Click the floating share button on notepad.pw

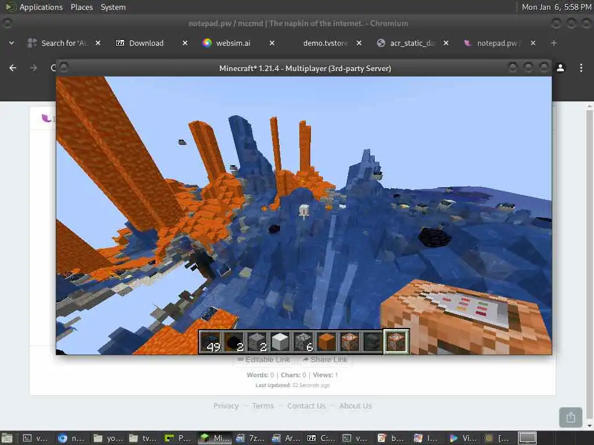(571, 417)
